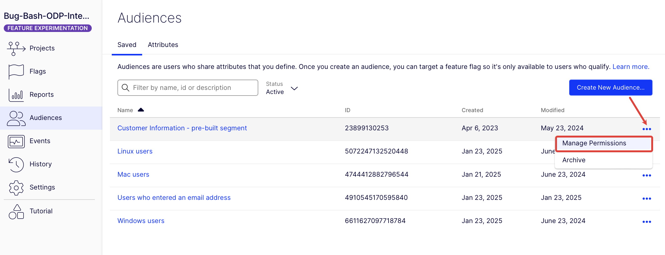Select Archive in the context menu
665x255 pixels.
click(574, 160)
